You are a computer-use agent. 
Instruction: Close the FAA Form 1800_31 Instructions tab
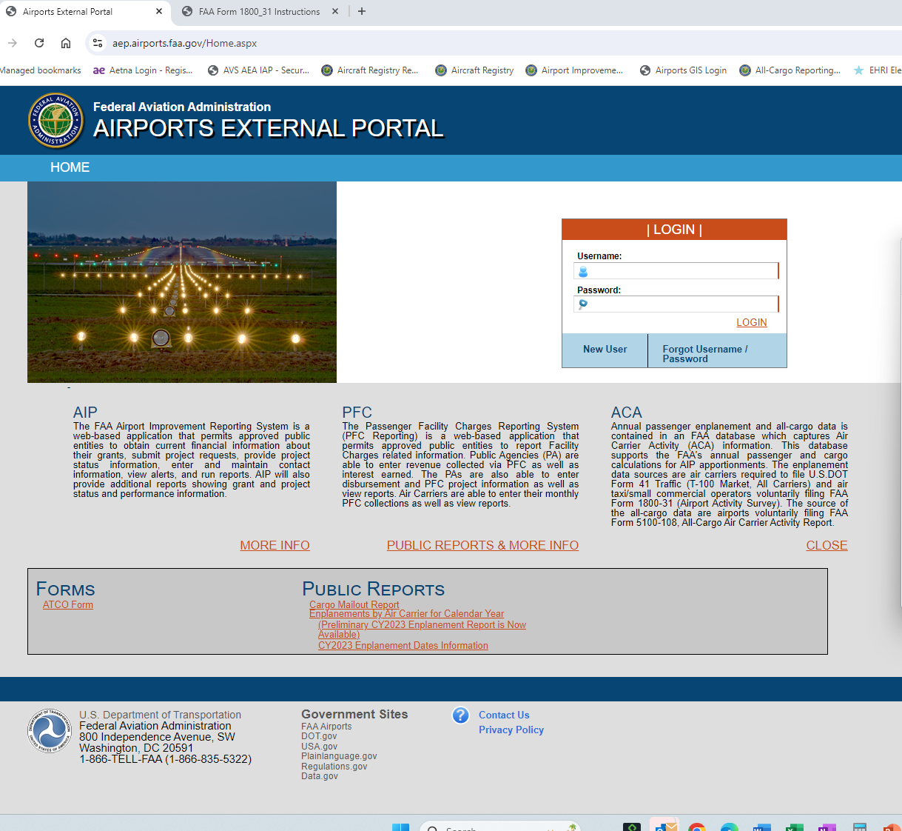[x=335, y=11]
